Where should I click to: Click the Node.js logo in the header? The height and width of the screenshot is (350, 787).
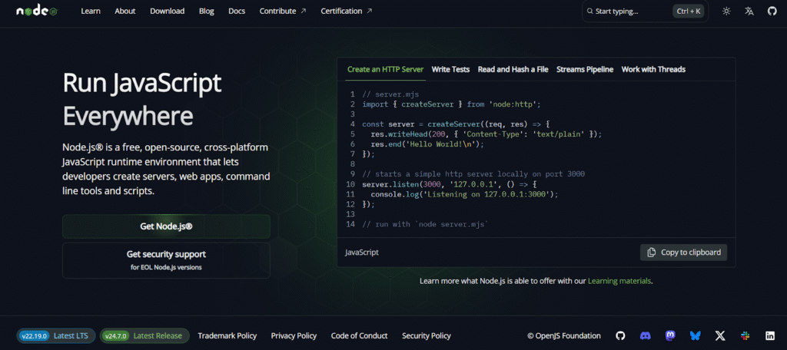click(37, 12)
